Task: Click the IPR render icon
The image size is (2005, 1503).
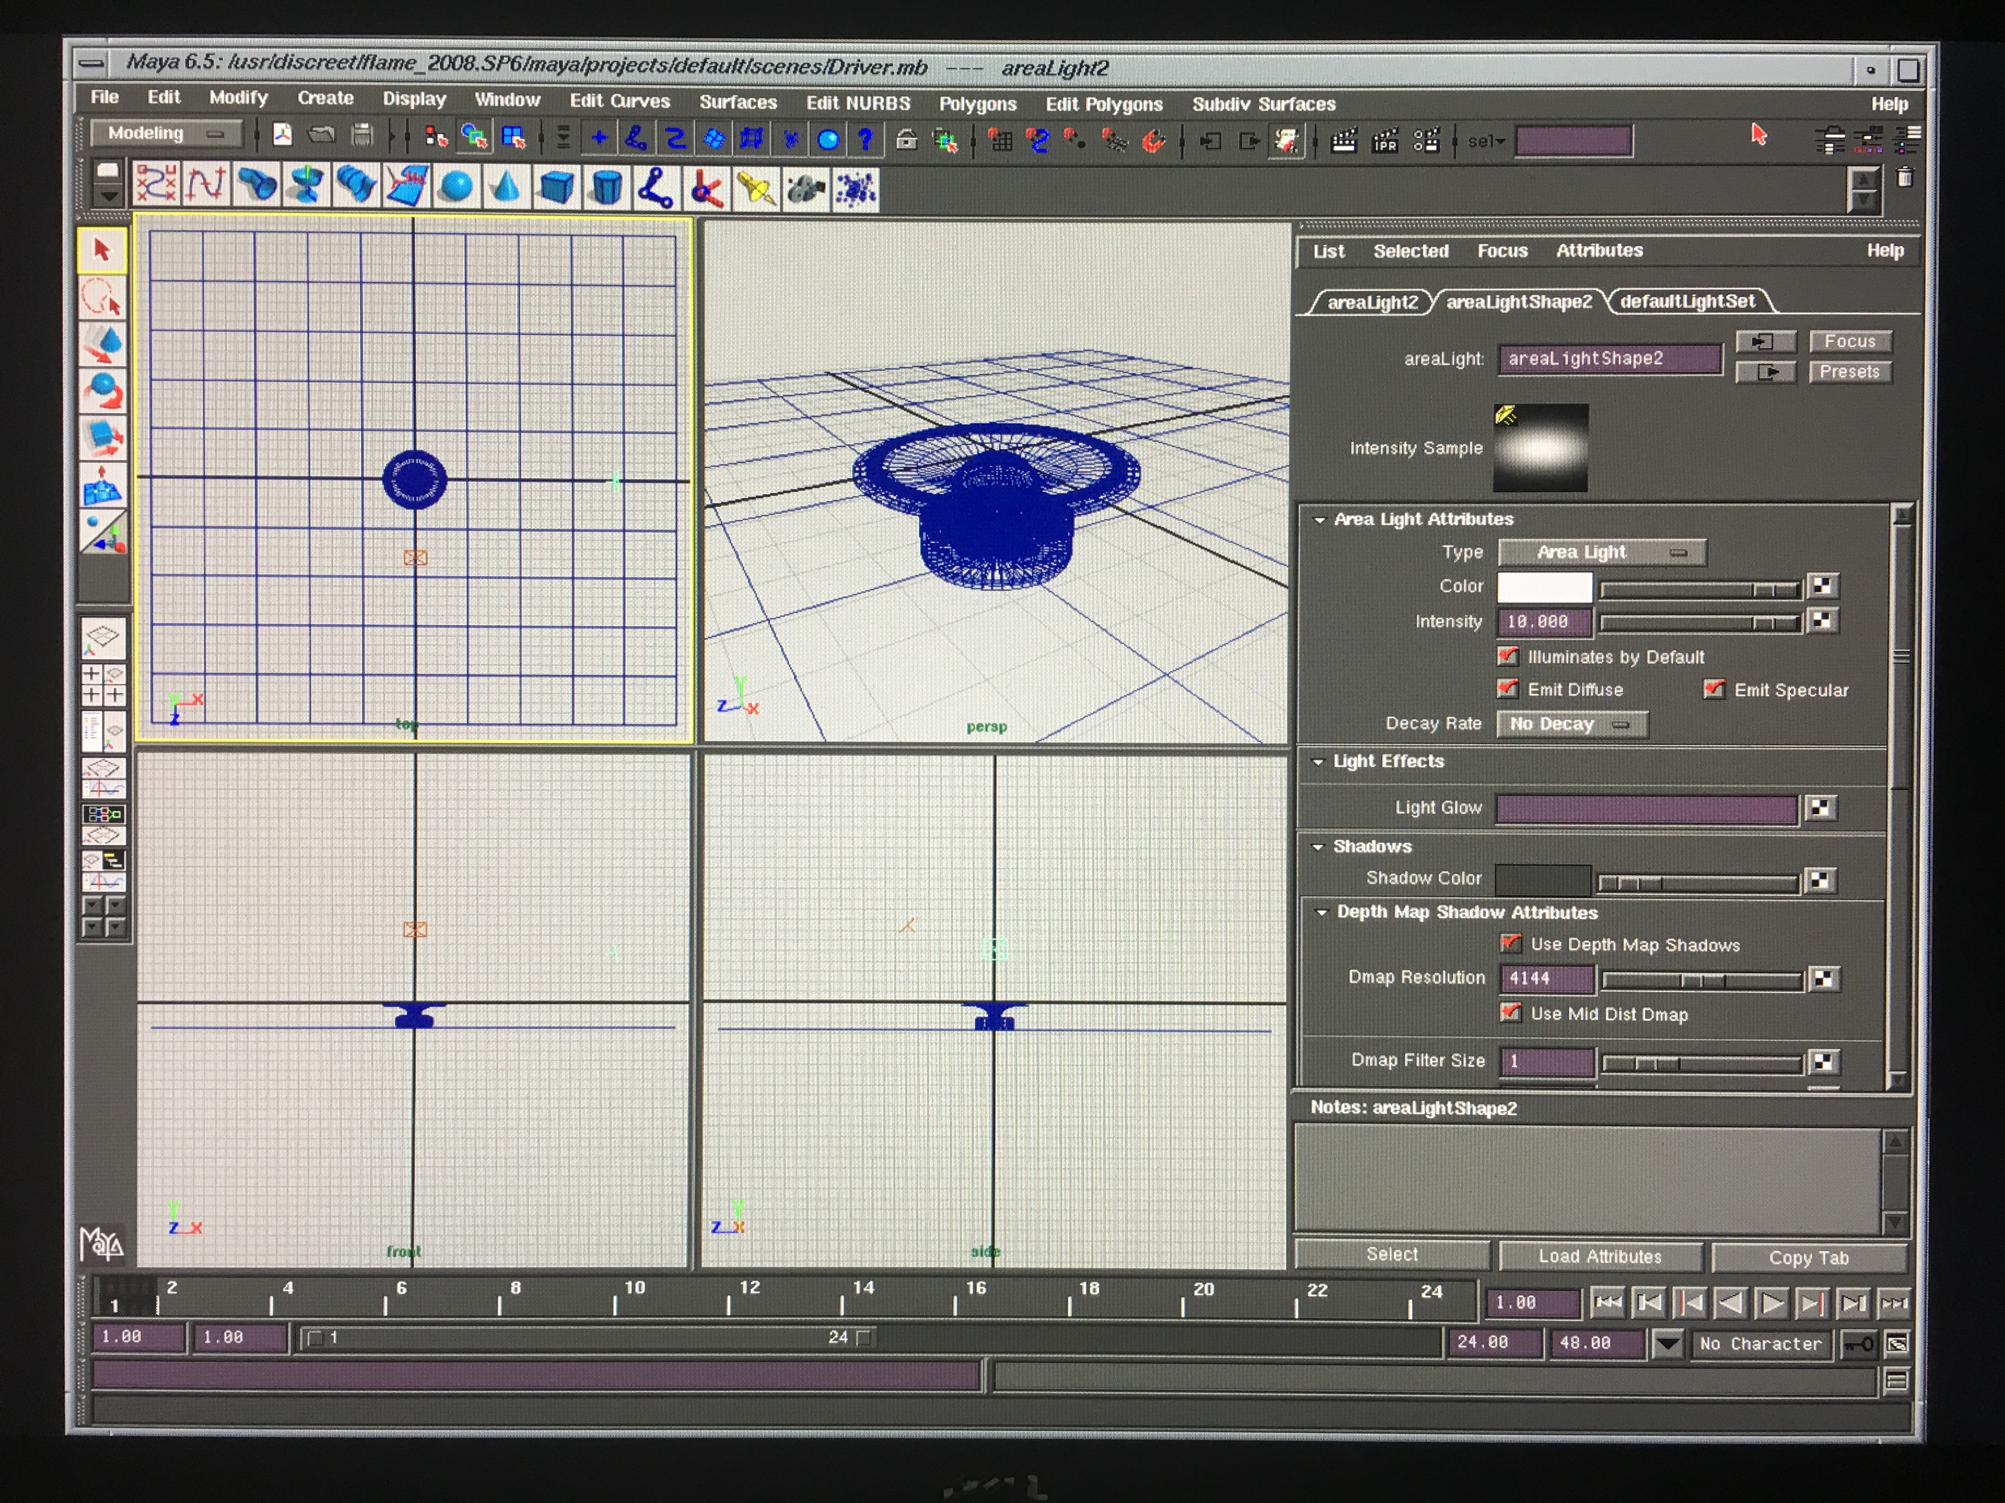Action: 1385,141
